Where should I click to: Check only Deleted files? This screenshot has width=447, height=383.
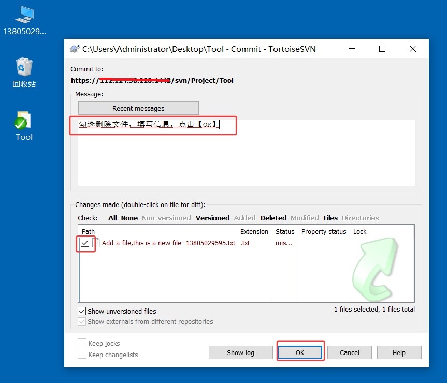(x=273, y=218)
